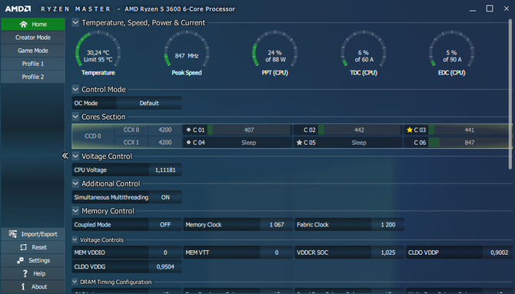Click the dot marker on core C 04
515x294 pixels.
pos(188,143)
